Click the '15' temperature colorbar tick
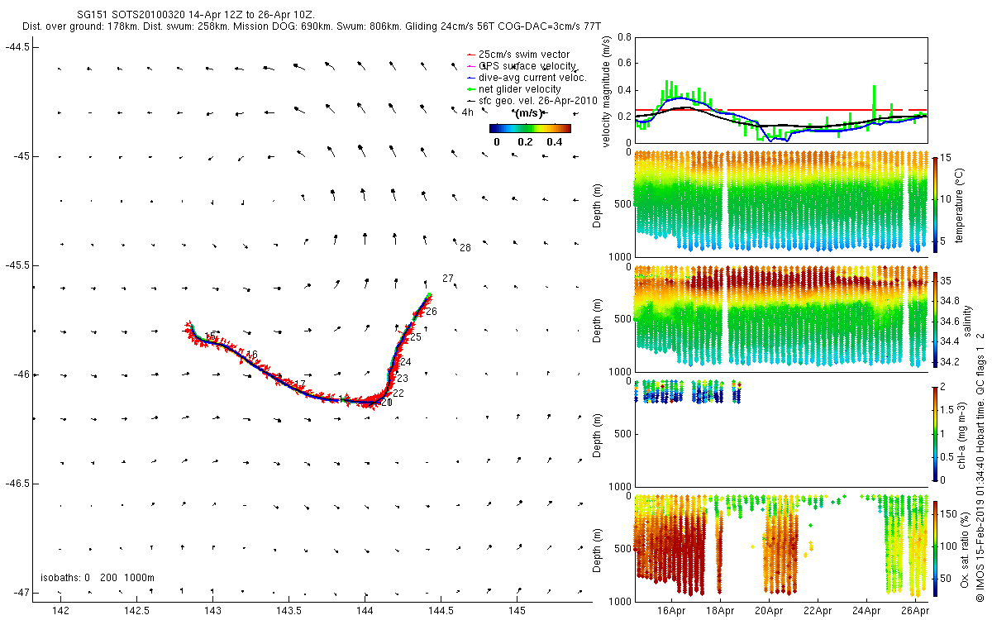The image size is (992, 620). point(947,158)
